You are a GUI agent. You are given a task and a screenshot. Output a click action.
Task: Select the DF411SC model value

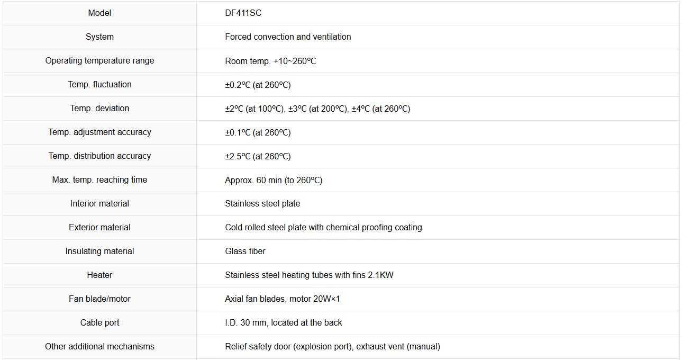coord(243,13)
